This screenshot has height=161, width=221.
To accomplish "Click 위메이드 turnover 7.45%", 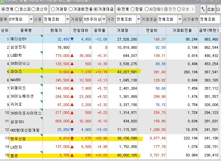I will [193, 88].
